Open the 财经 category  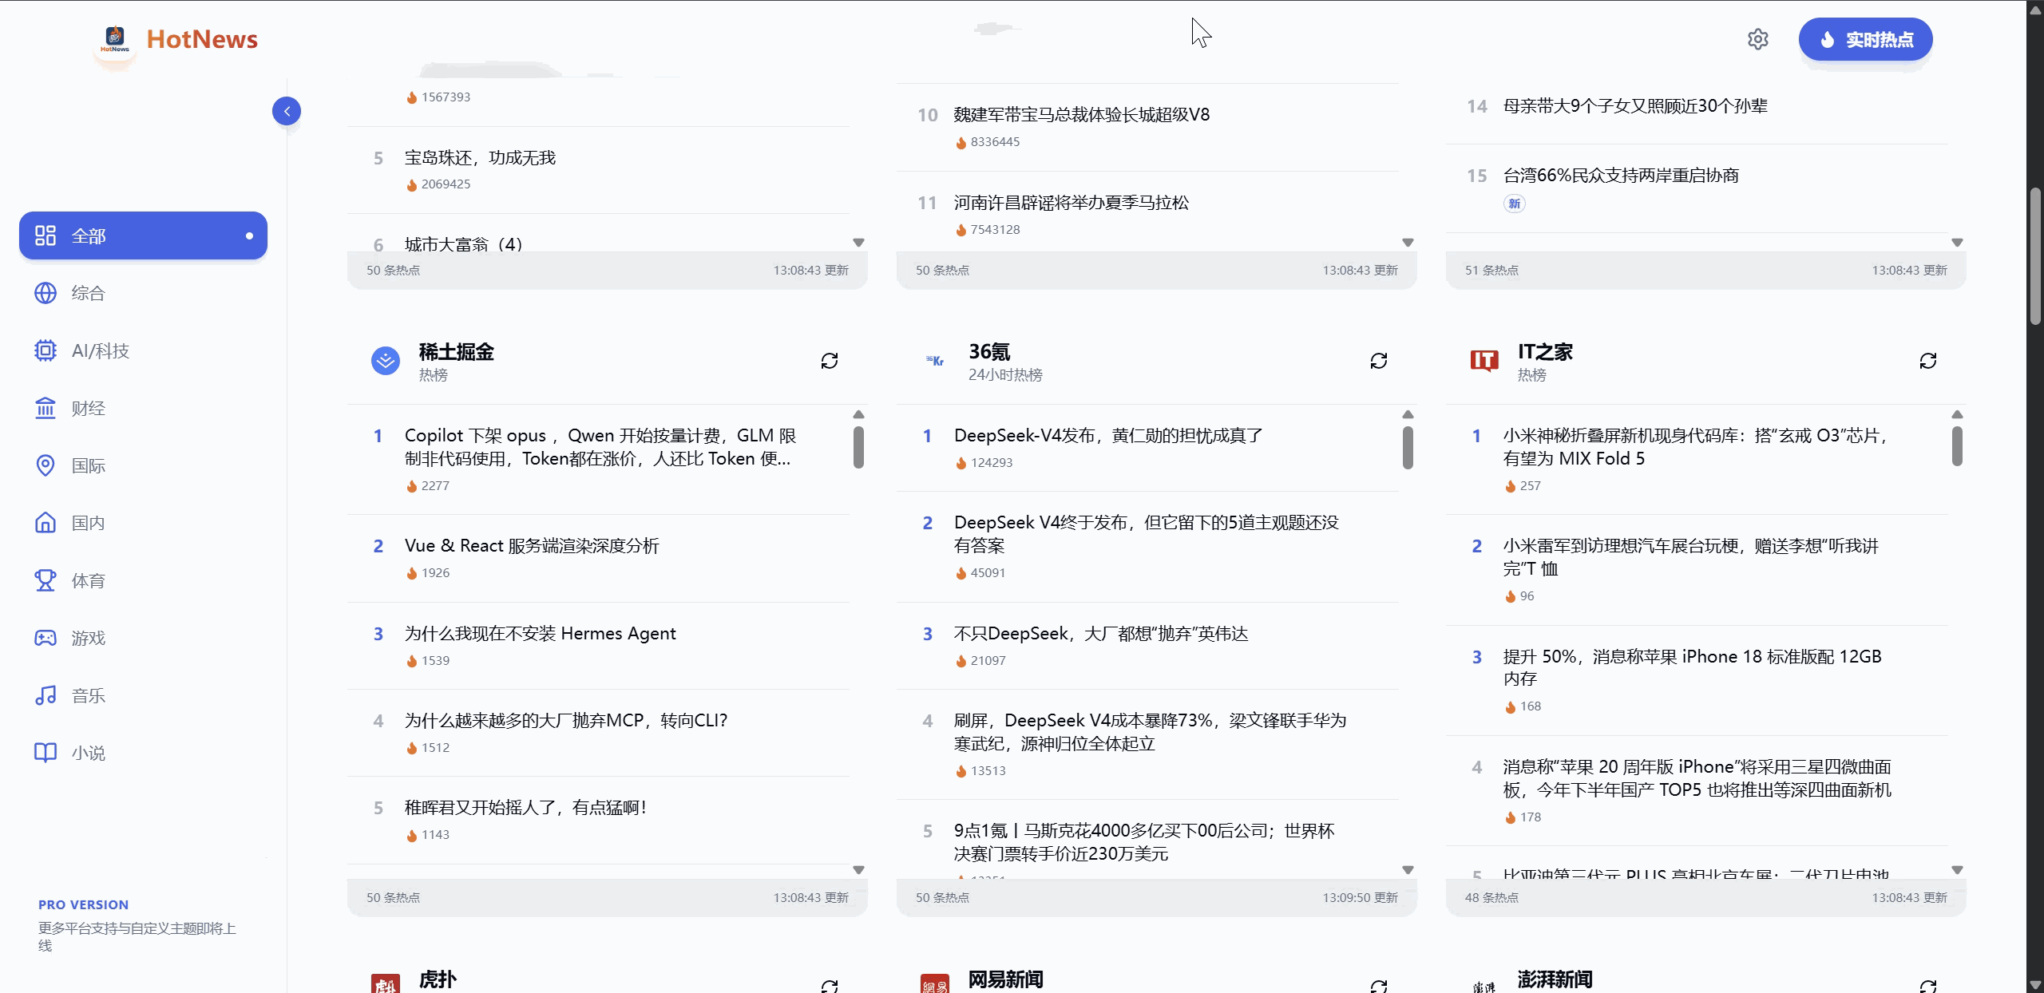(88, 408)
